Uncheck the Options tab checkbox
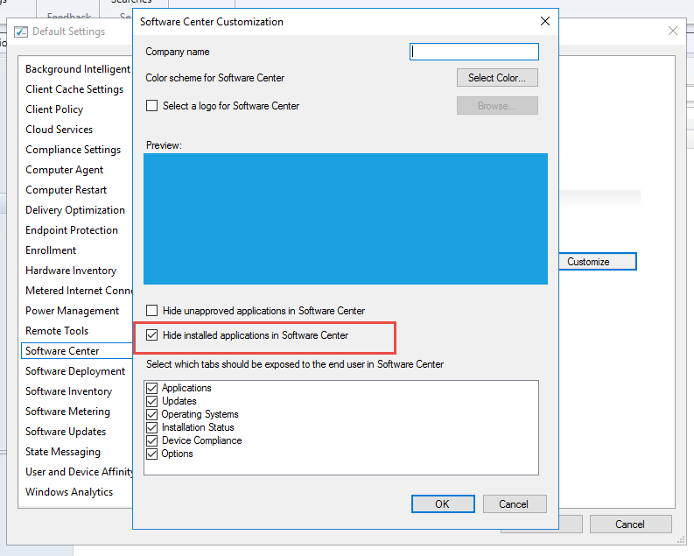 [152, 454]
